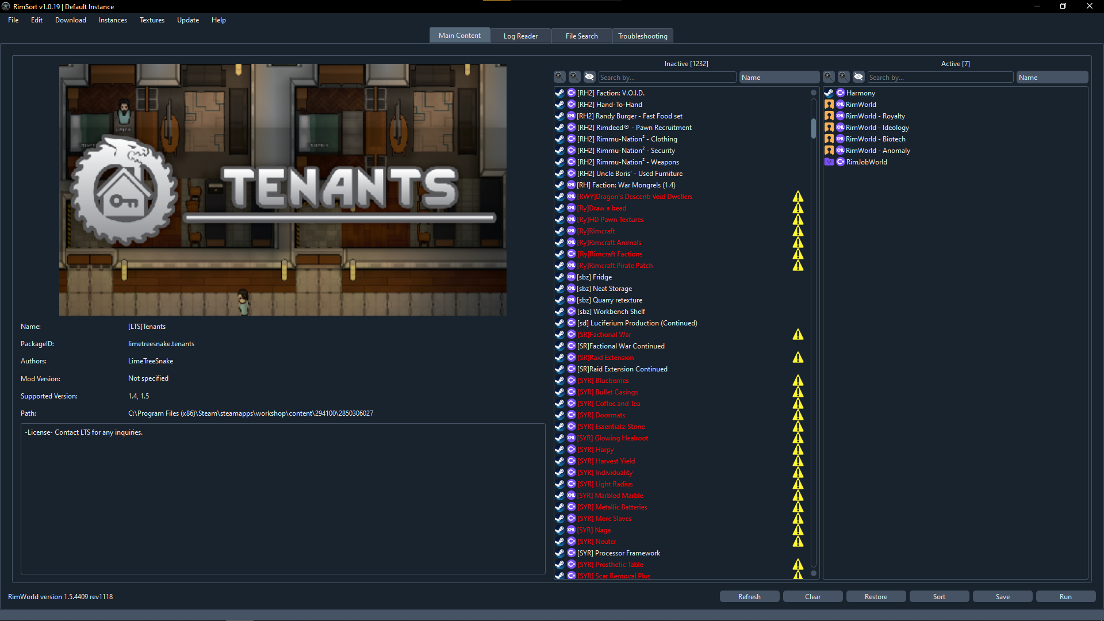1104x621 pixels.
Task: Click the C# icon beside RimJobWorld
Action: [x=841, y=162]
